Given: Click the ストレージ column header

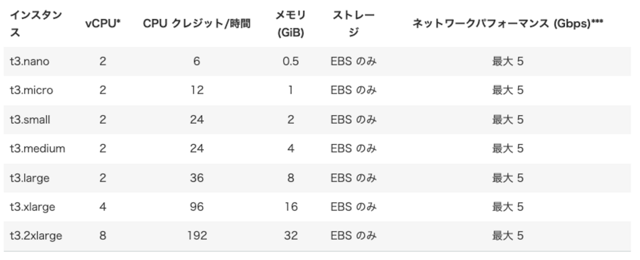Looking at the screenshot, I should click(353, 24).
